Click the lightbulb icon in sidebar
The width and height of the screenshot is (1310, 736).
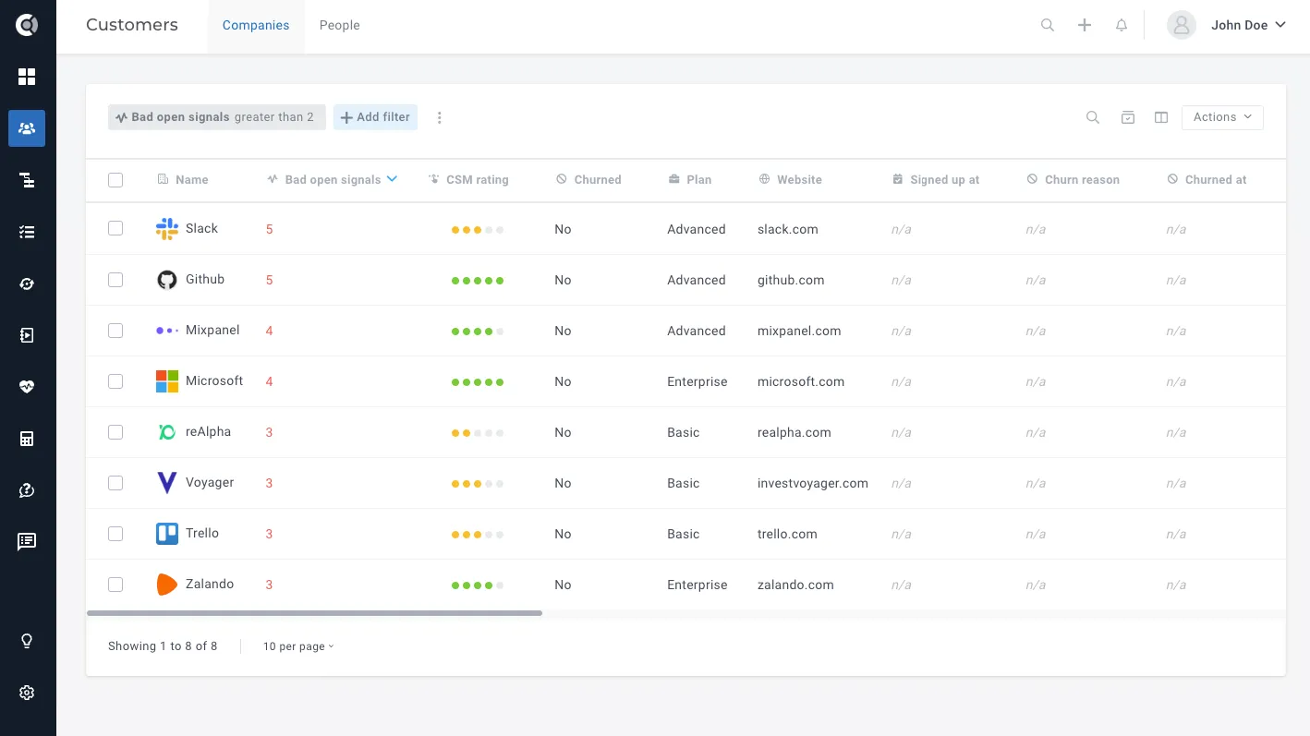27,641
